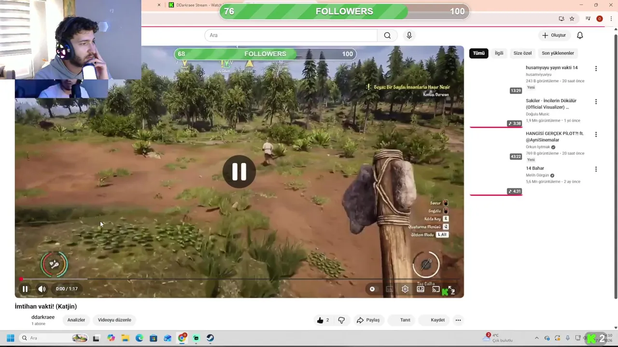Start voice search with the microphone icon
618x347 pixels.
[409, 35]
